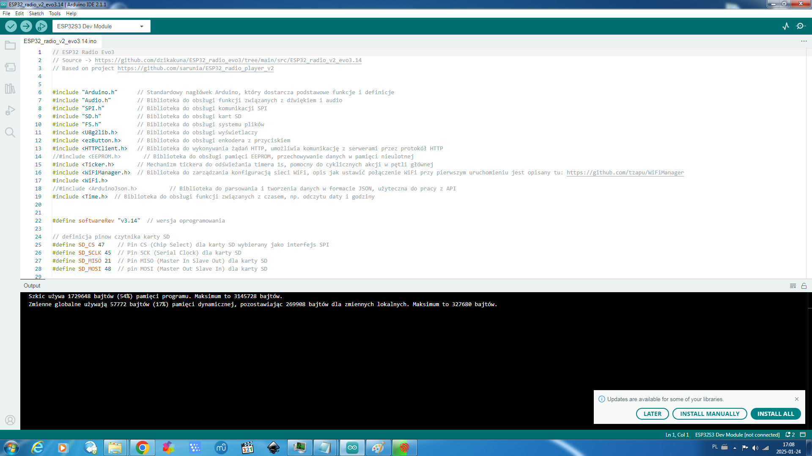Place cursor on line number 22
This screenshot has width=812, height=456.
38,221
